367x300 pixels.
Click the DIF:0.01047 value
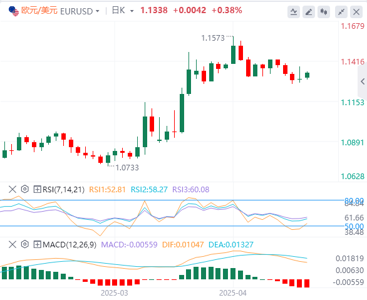click(x=183, y=245)
